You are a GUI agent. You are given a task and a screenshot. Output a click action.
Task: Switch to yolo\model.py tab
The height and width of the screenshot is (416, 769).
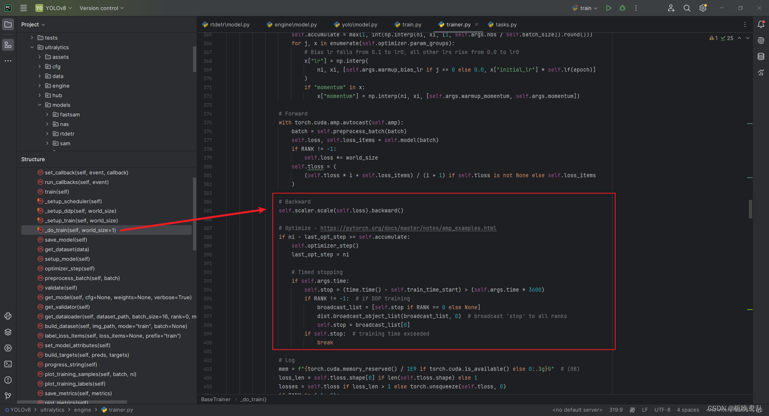(356, 24)
